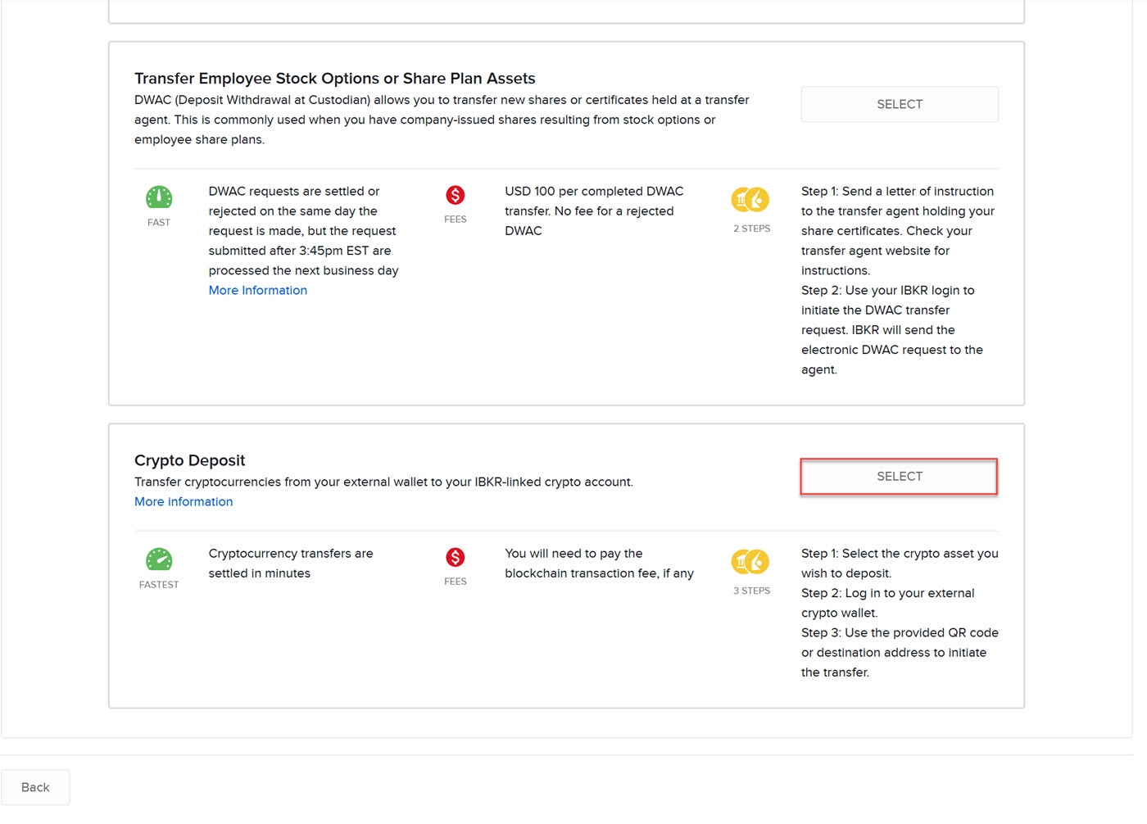1147x824 pixels.
Task: Click Step 3 QR code instruction text
Action: 899,653
